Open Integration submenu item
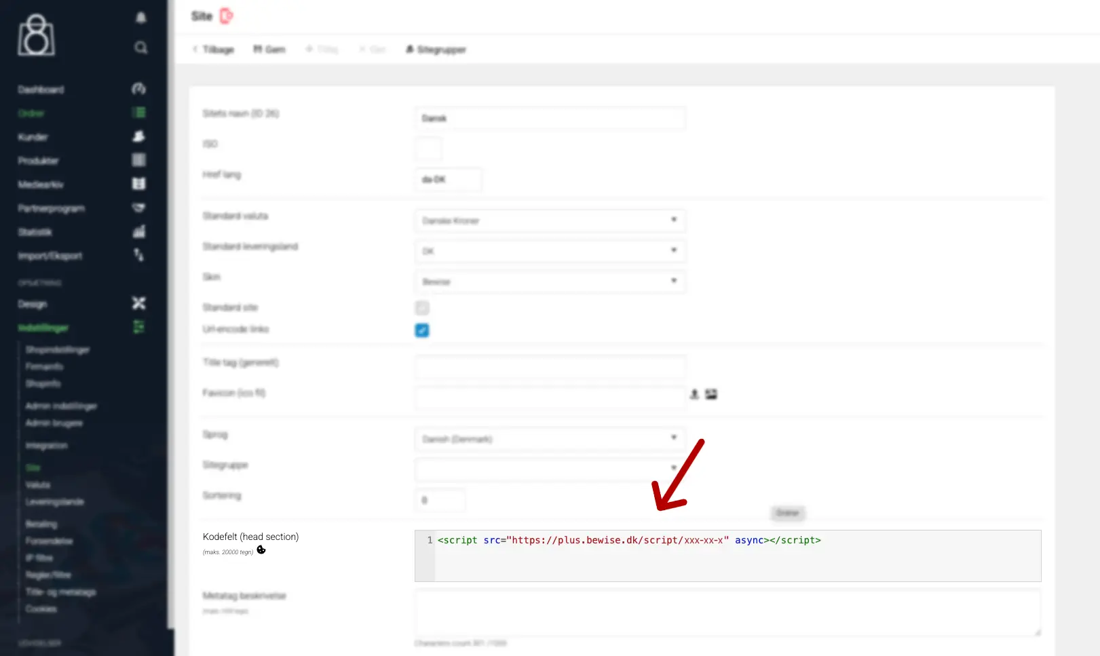The height and width of the screenshot is (656, 1100). (47, 446)
